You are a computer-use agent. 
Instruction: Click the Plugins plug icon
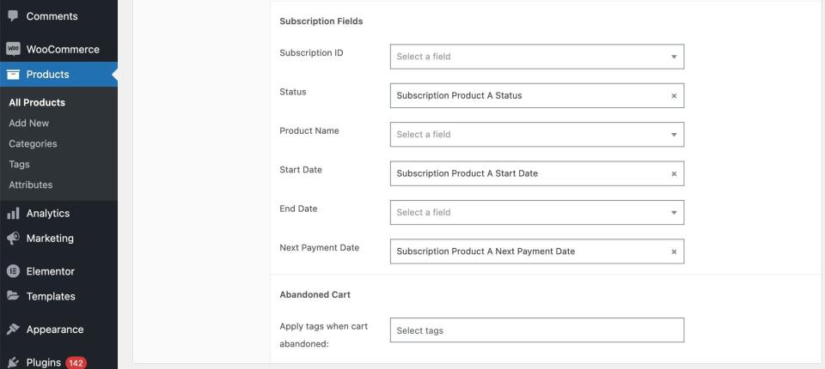13,362
